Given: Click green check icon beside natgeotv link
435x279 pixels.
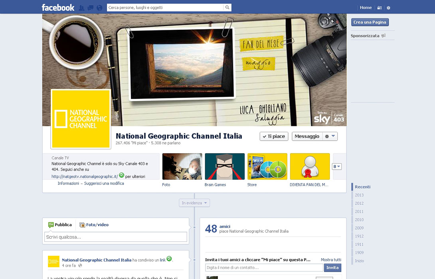Looking at the screenshot, I should coord(121,175).
